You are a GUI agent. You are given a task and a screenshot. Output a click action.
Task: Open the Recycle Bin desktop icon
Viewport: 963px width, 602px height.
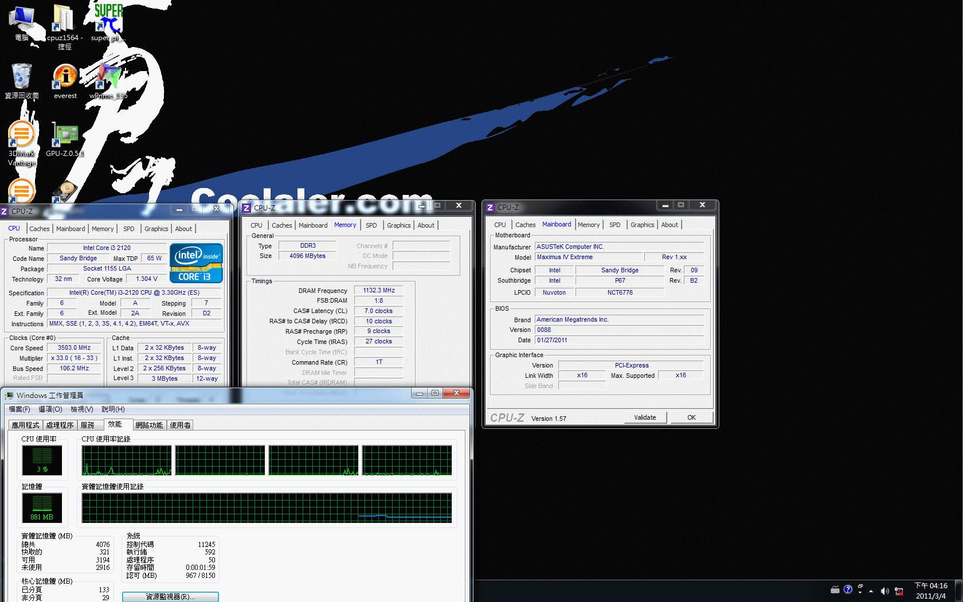[22, 81]
